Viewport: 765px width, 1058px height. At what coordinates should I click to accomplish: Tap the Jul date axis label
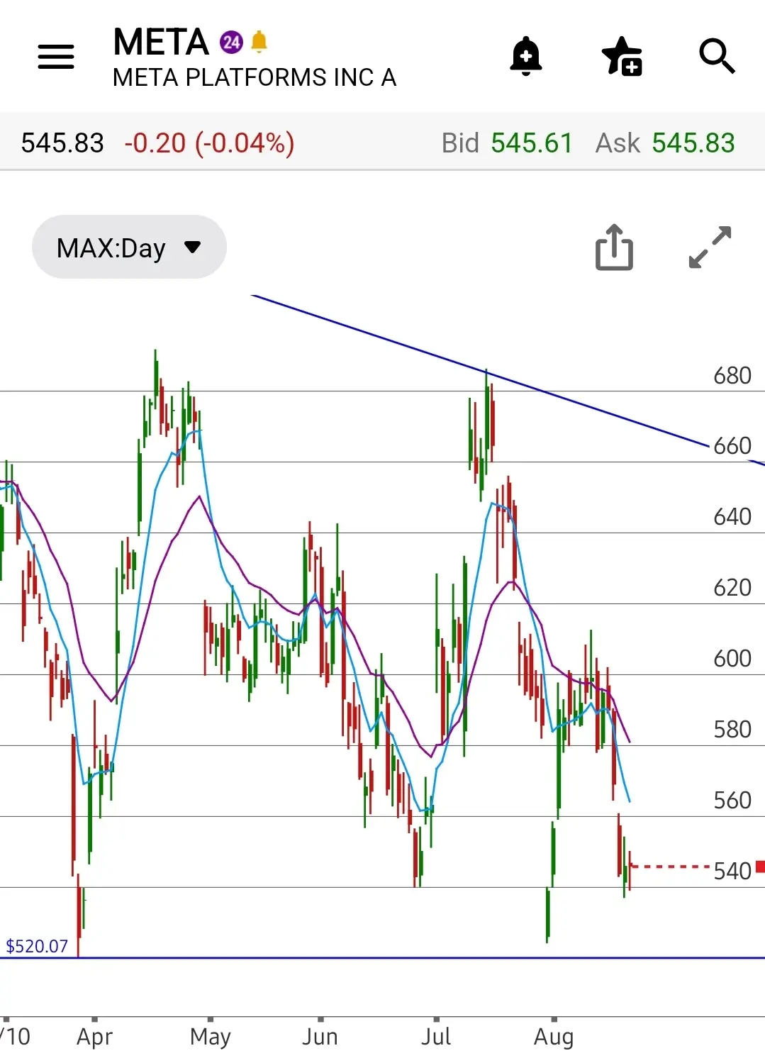coord(436,1037)
